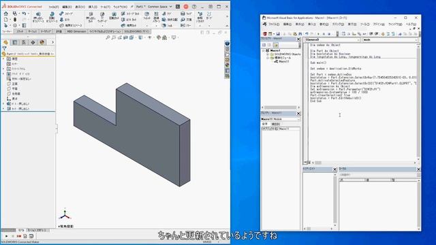This screenshot has height=245, width=436.
Task: Click the VBA Save icon
Action: (x=277, y=33)
